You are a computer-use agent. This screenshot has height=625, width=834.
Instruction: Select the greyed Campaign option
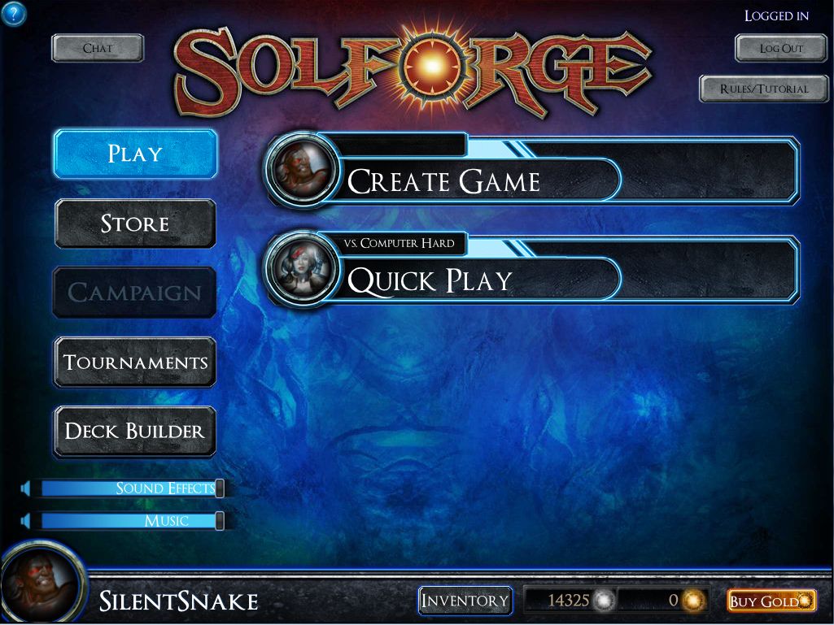pos(135,293)
